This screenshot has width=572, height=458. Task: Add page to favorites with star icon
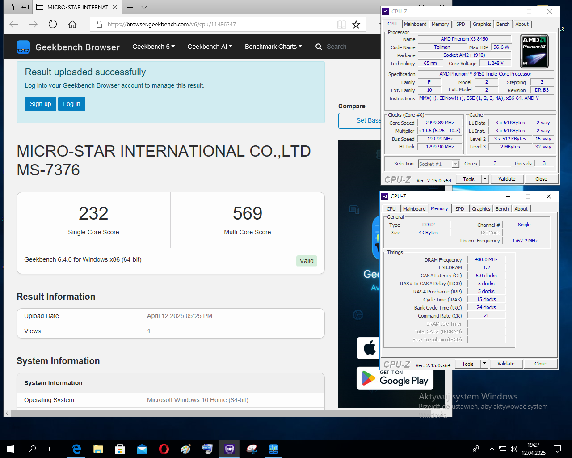coord(356,24)
